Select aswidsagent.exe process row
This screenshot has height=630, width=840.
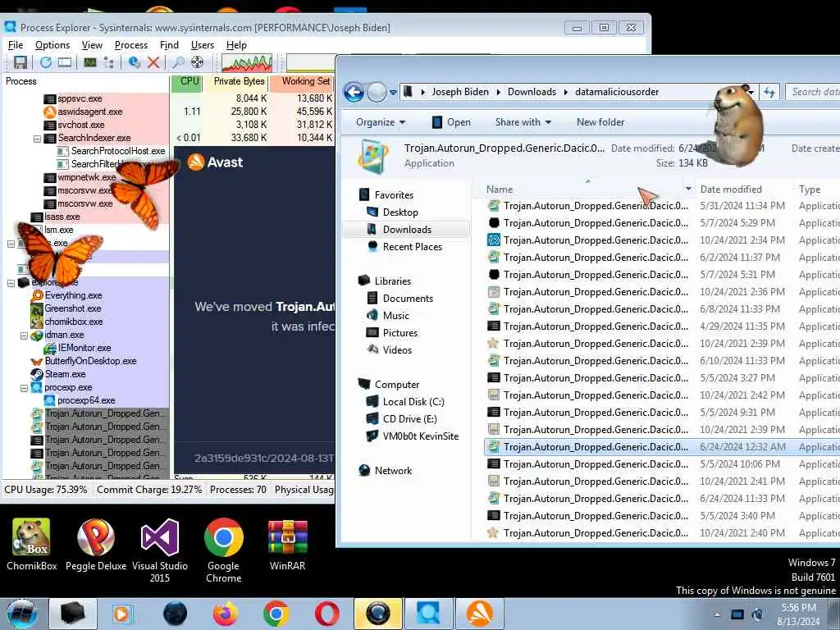(89, 112)
